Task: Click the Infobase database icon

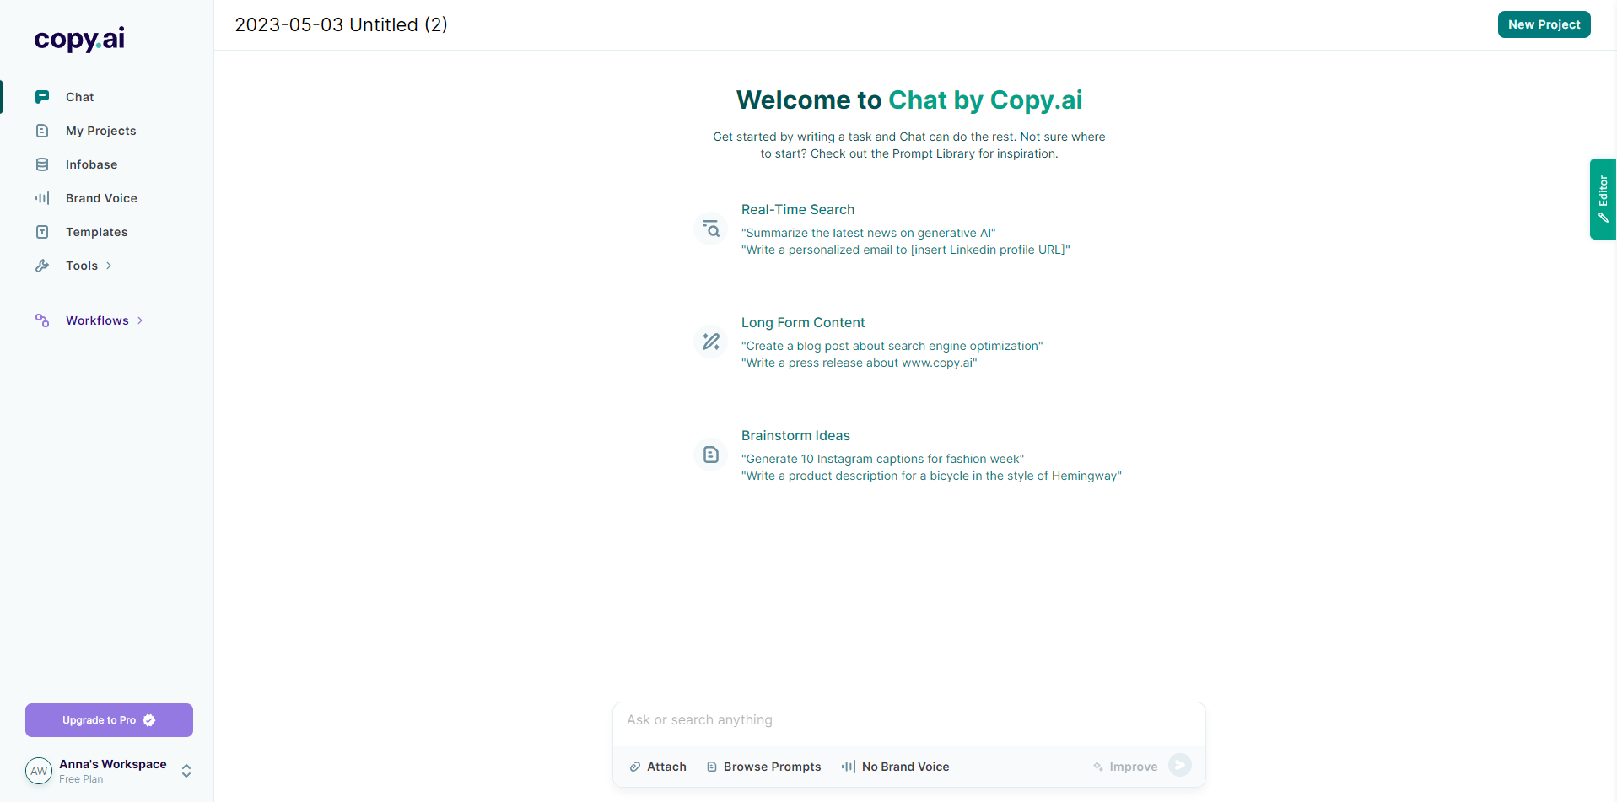Action: [x=42, y=164]
